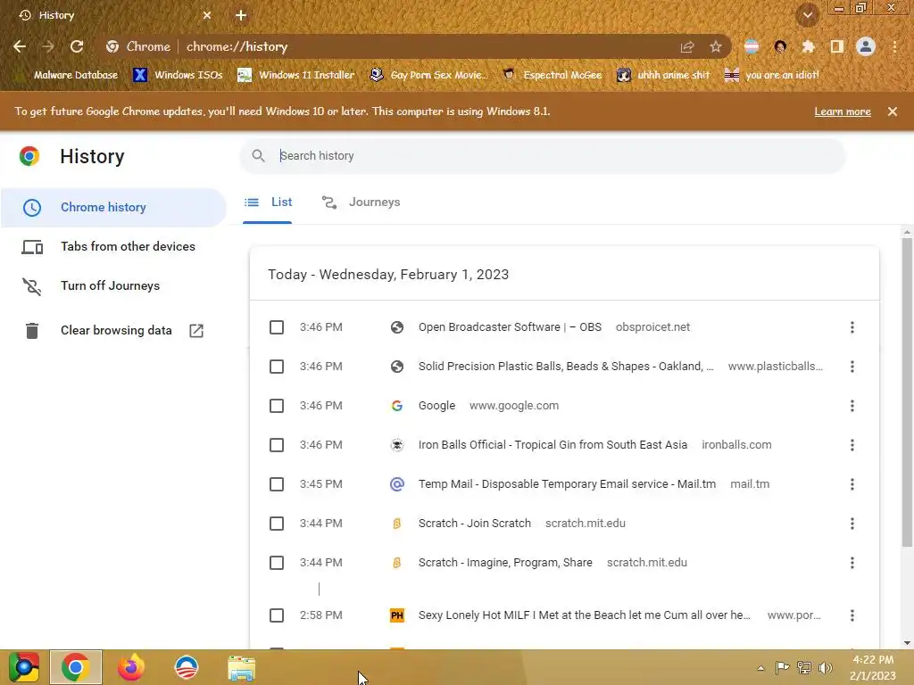Open actions menu for Scratch - Join Scratch
Screen dimensions: 914x685
(852, 523)
